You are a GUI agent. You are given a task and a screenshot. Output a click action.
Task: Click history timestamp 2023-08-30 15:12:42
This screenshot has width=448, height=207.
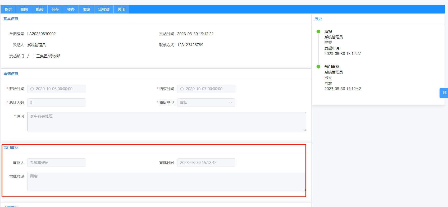pos(343,89)
